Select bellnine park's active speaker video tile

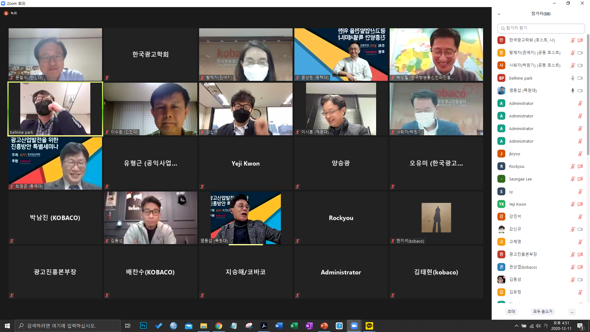pyautogui.click(x=55, y=109)
